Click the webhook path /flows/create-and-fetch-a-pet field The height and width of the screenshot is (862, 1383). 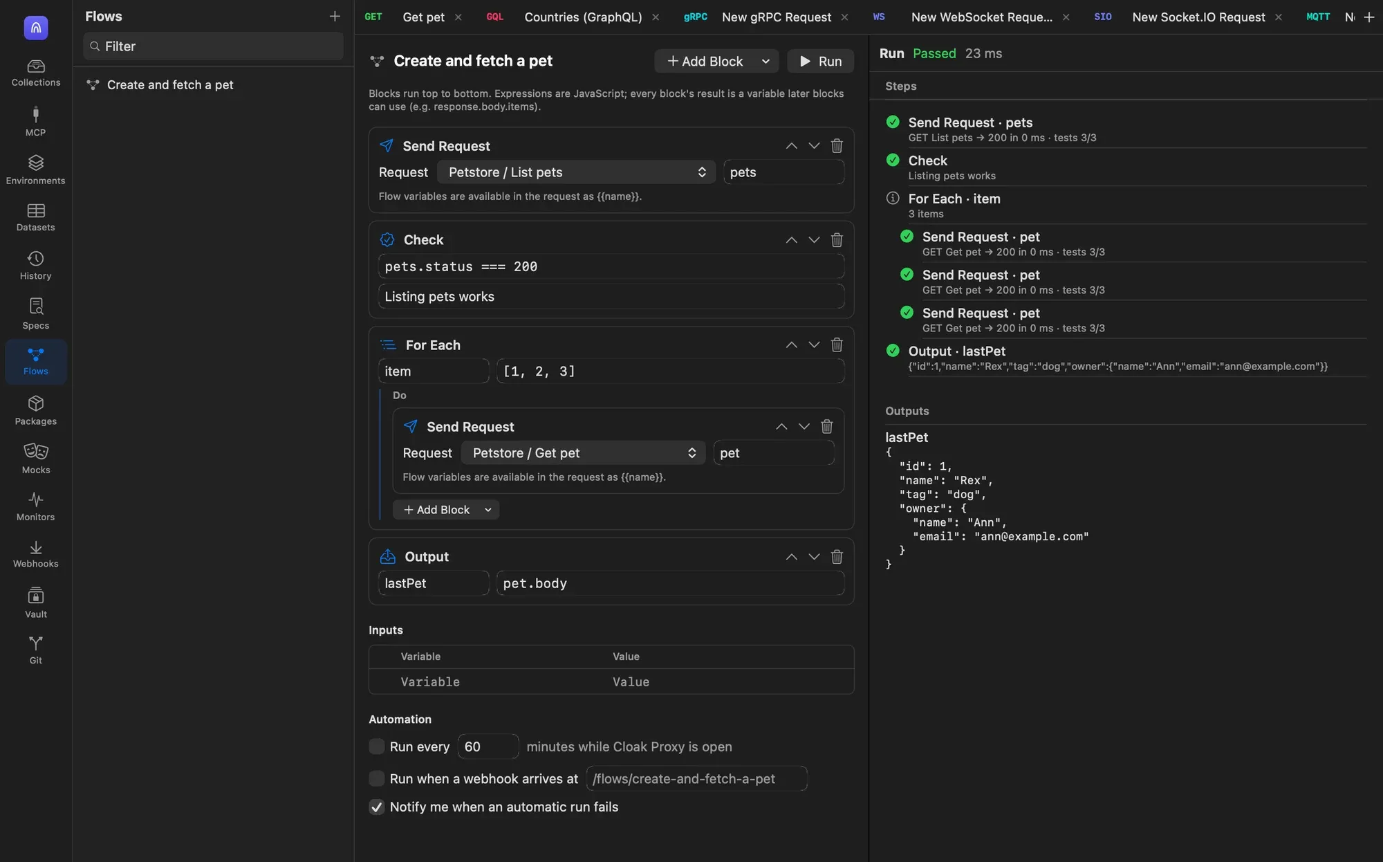pyautogui.click(x=696, y=779)
